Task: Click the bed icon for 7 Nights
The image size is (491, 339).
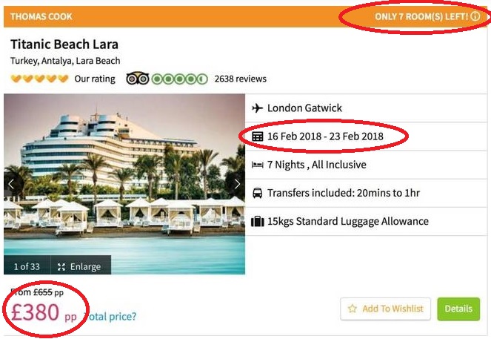Action: [x=258, y=165]
